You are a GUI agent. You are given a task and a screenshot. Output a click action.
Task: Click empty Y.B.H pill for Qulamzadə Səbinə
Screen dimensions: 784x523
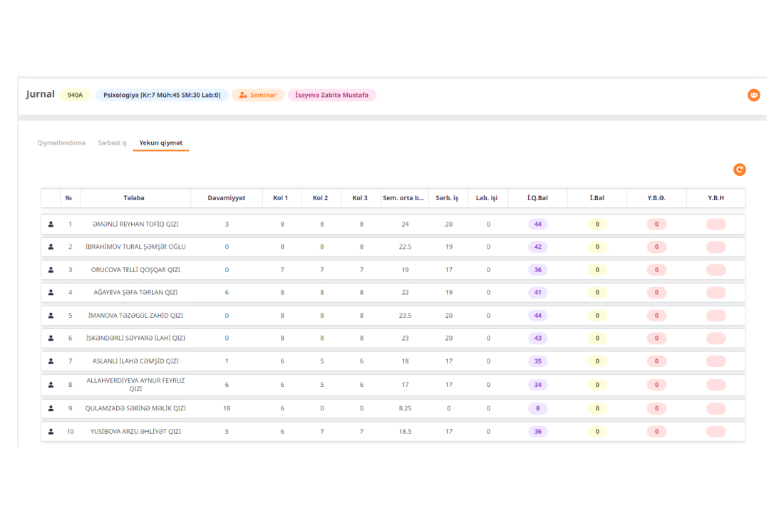[716, 408]
